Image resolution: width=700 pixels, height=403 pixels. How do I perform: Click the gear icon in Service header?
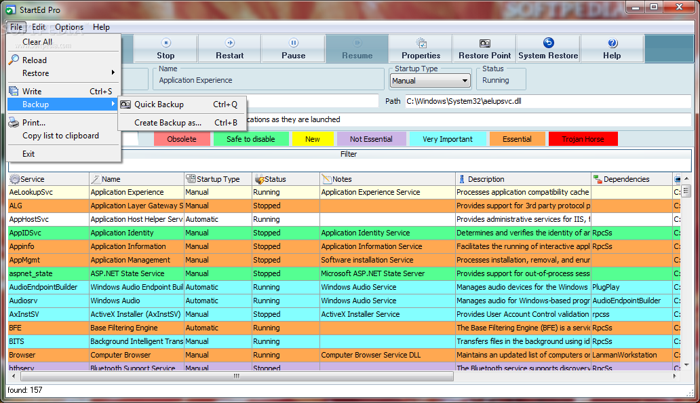click(x=15, y=179)
